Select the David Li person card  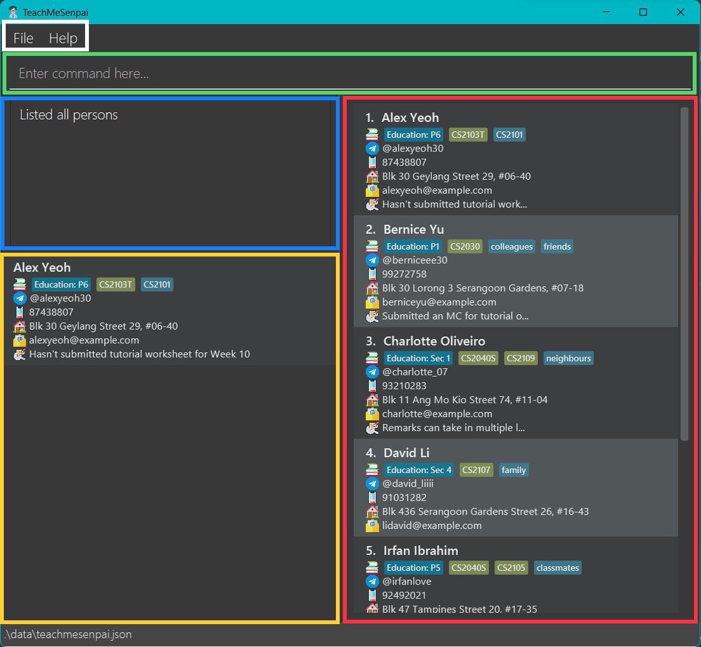pyautogui.click(x=516, y=488)
